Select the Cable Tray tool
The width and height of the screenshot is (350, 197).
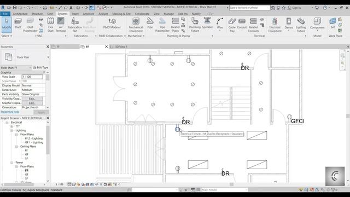click(x=232, y=25)
